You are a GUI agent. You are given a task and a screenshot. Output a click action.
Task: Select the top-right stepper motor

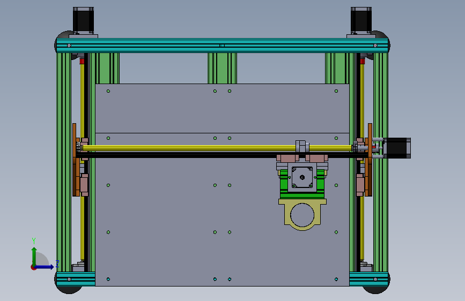[361, 20]
